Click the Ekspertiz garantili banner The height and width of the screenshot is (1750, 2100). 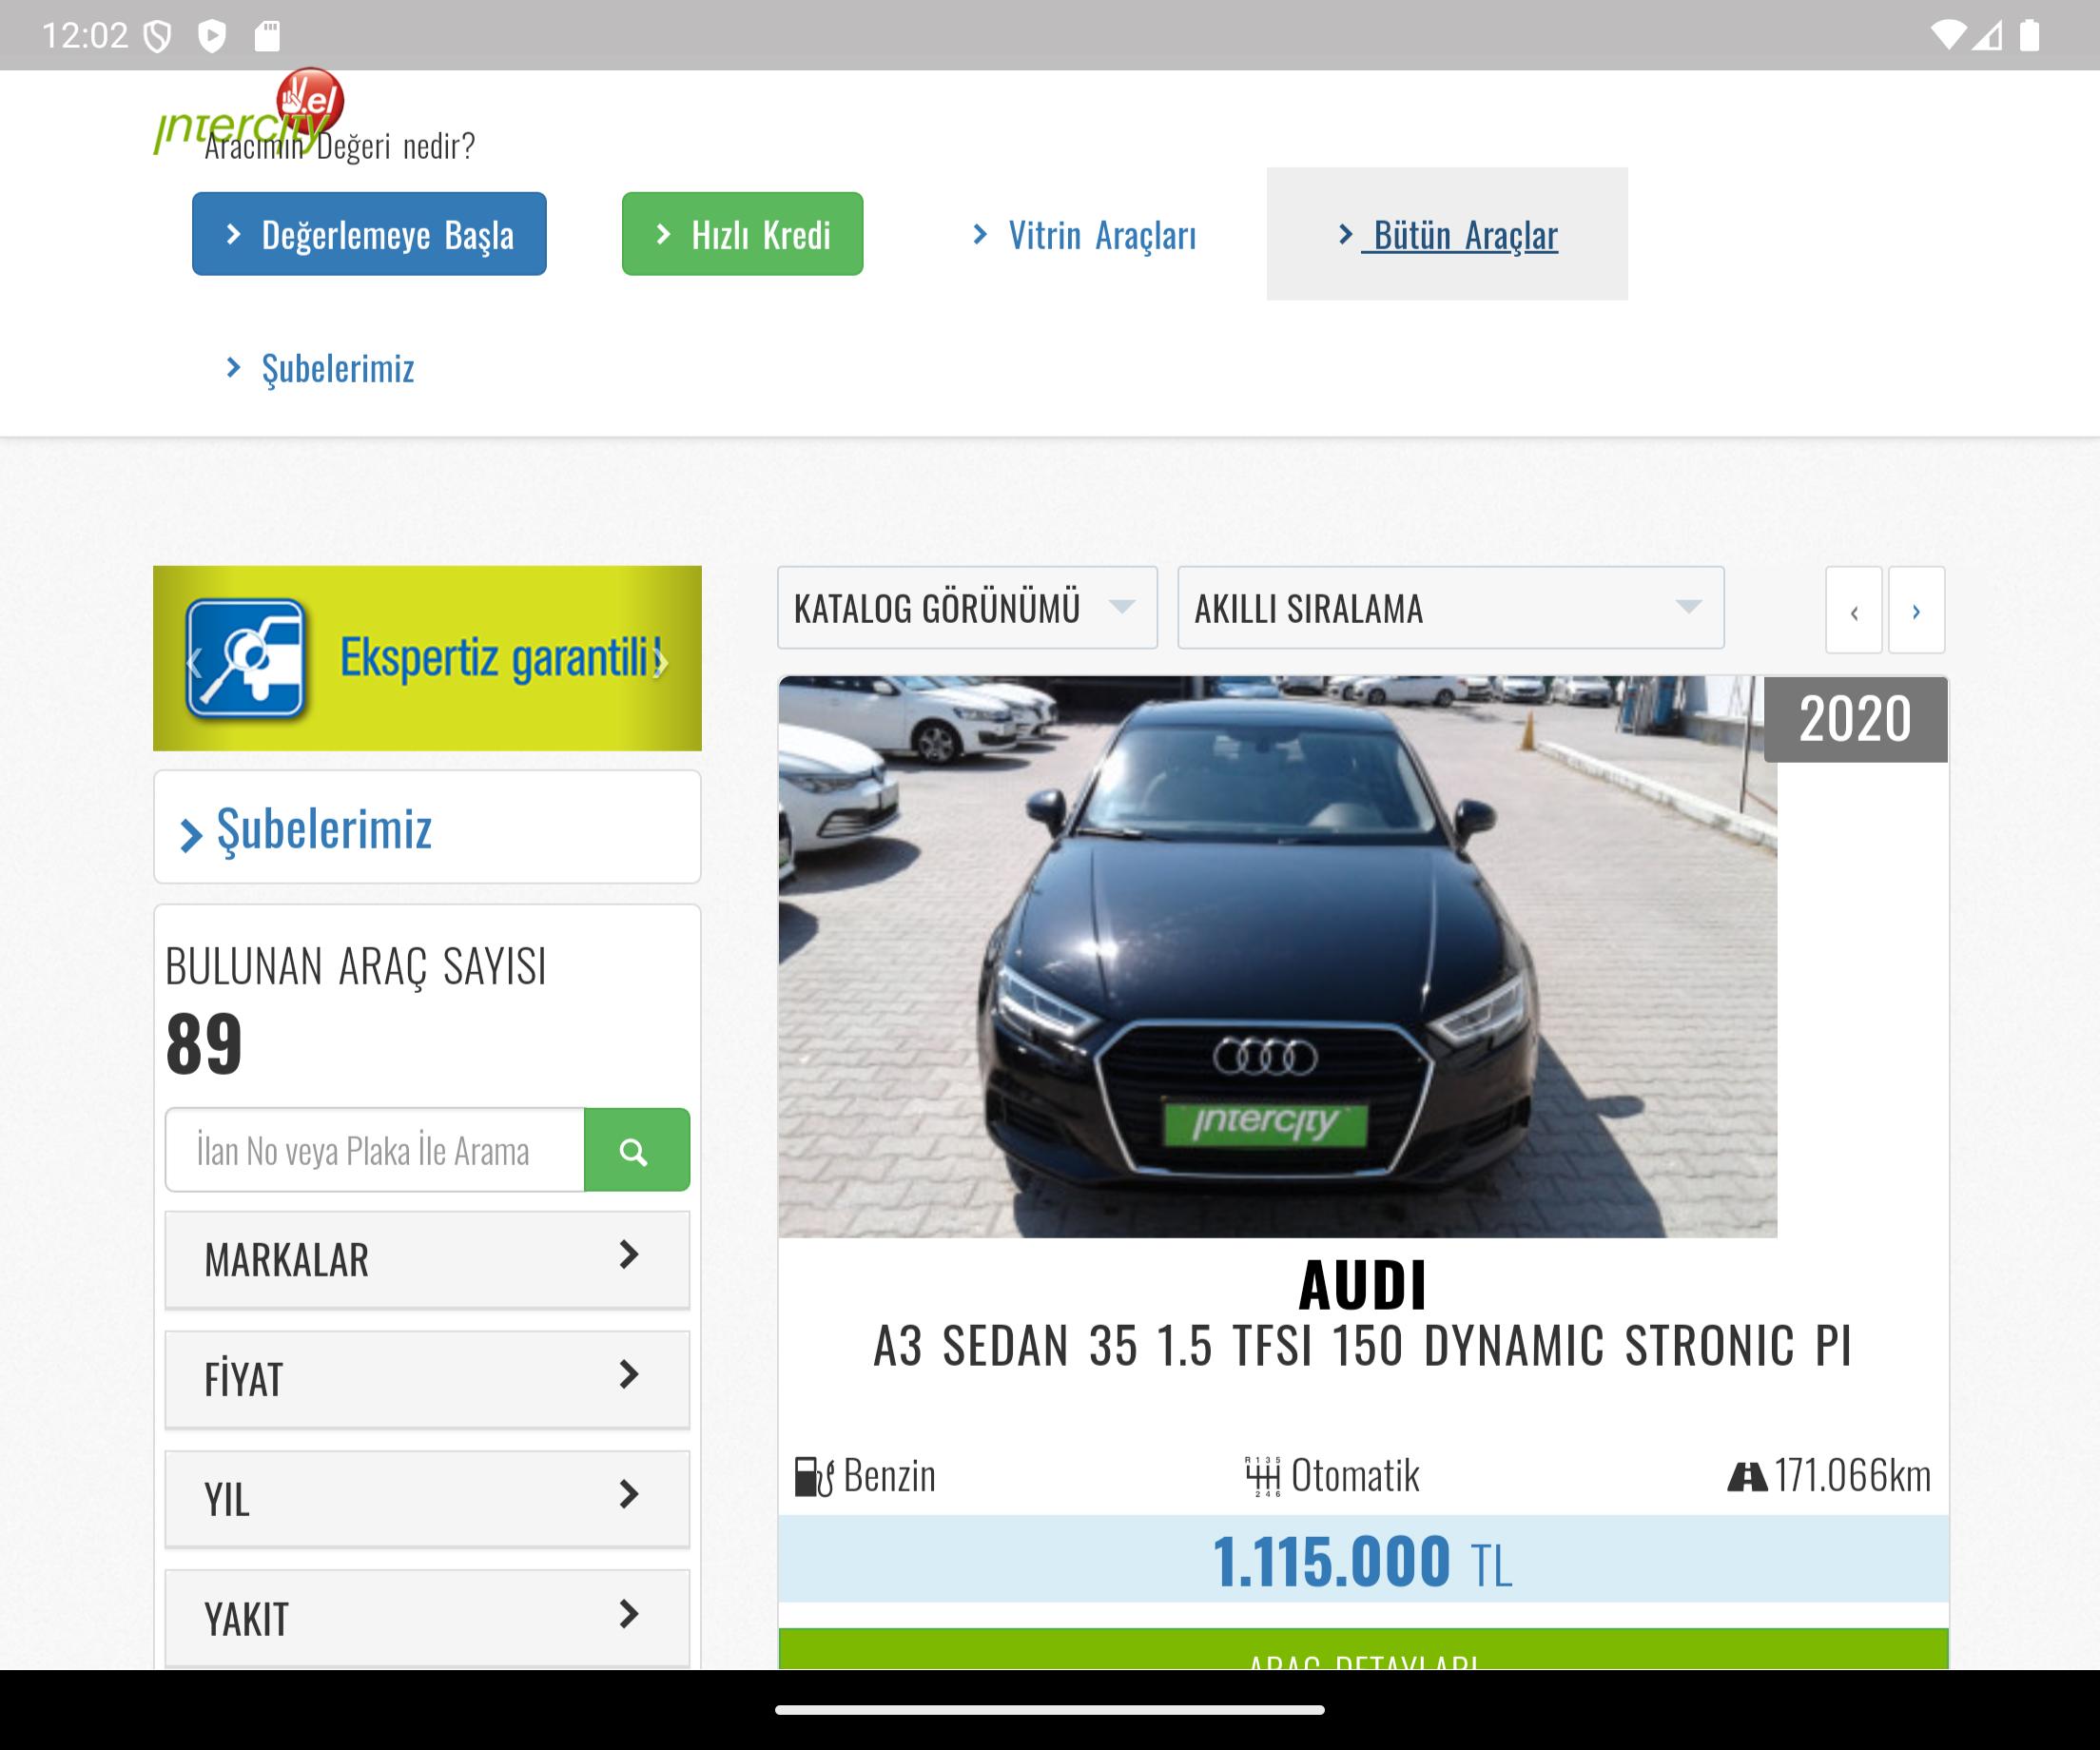pos(427,658)
